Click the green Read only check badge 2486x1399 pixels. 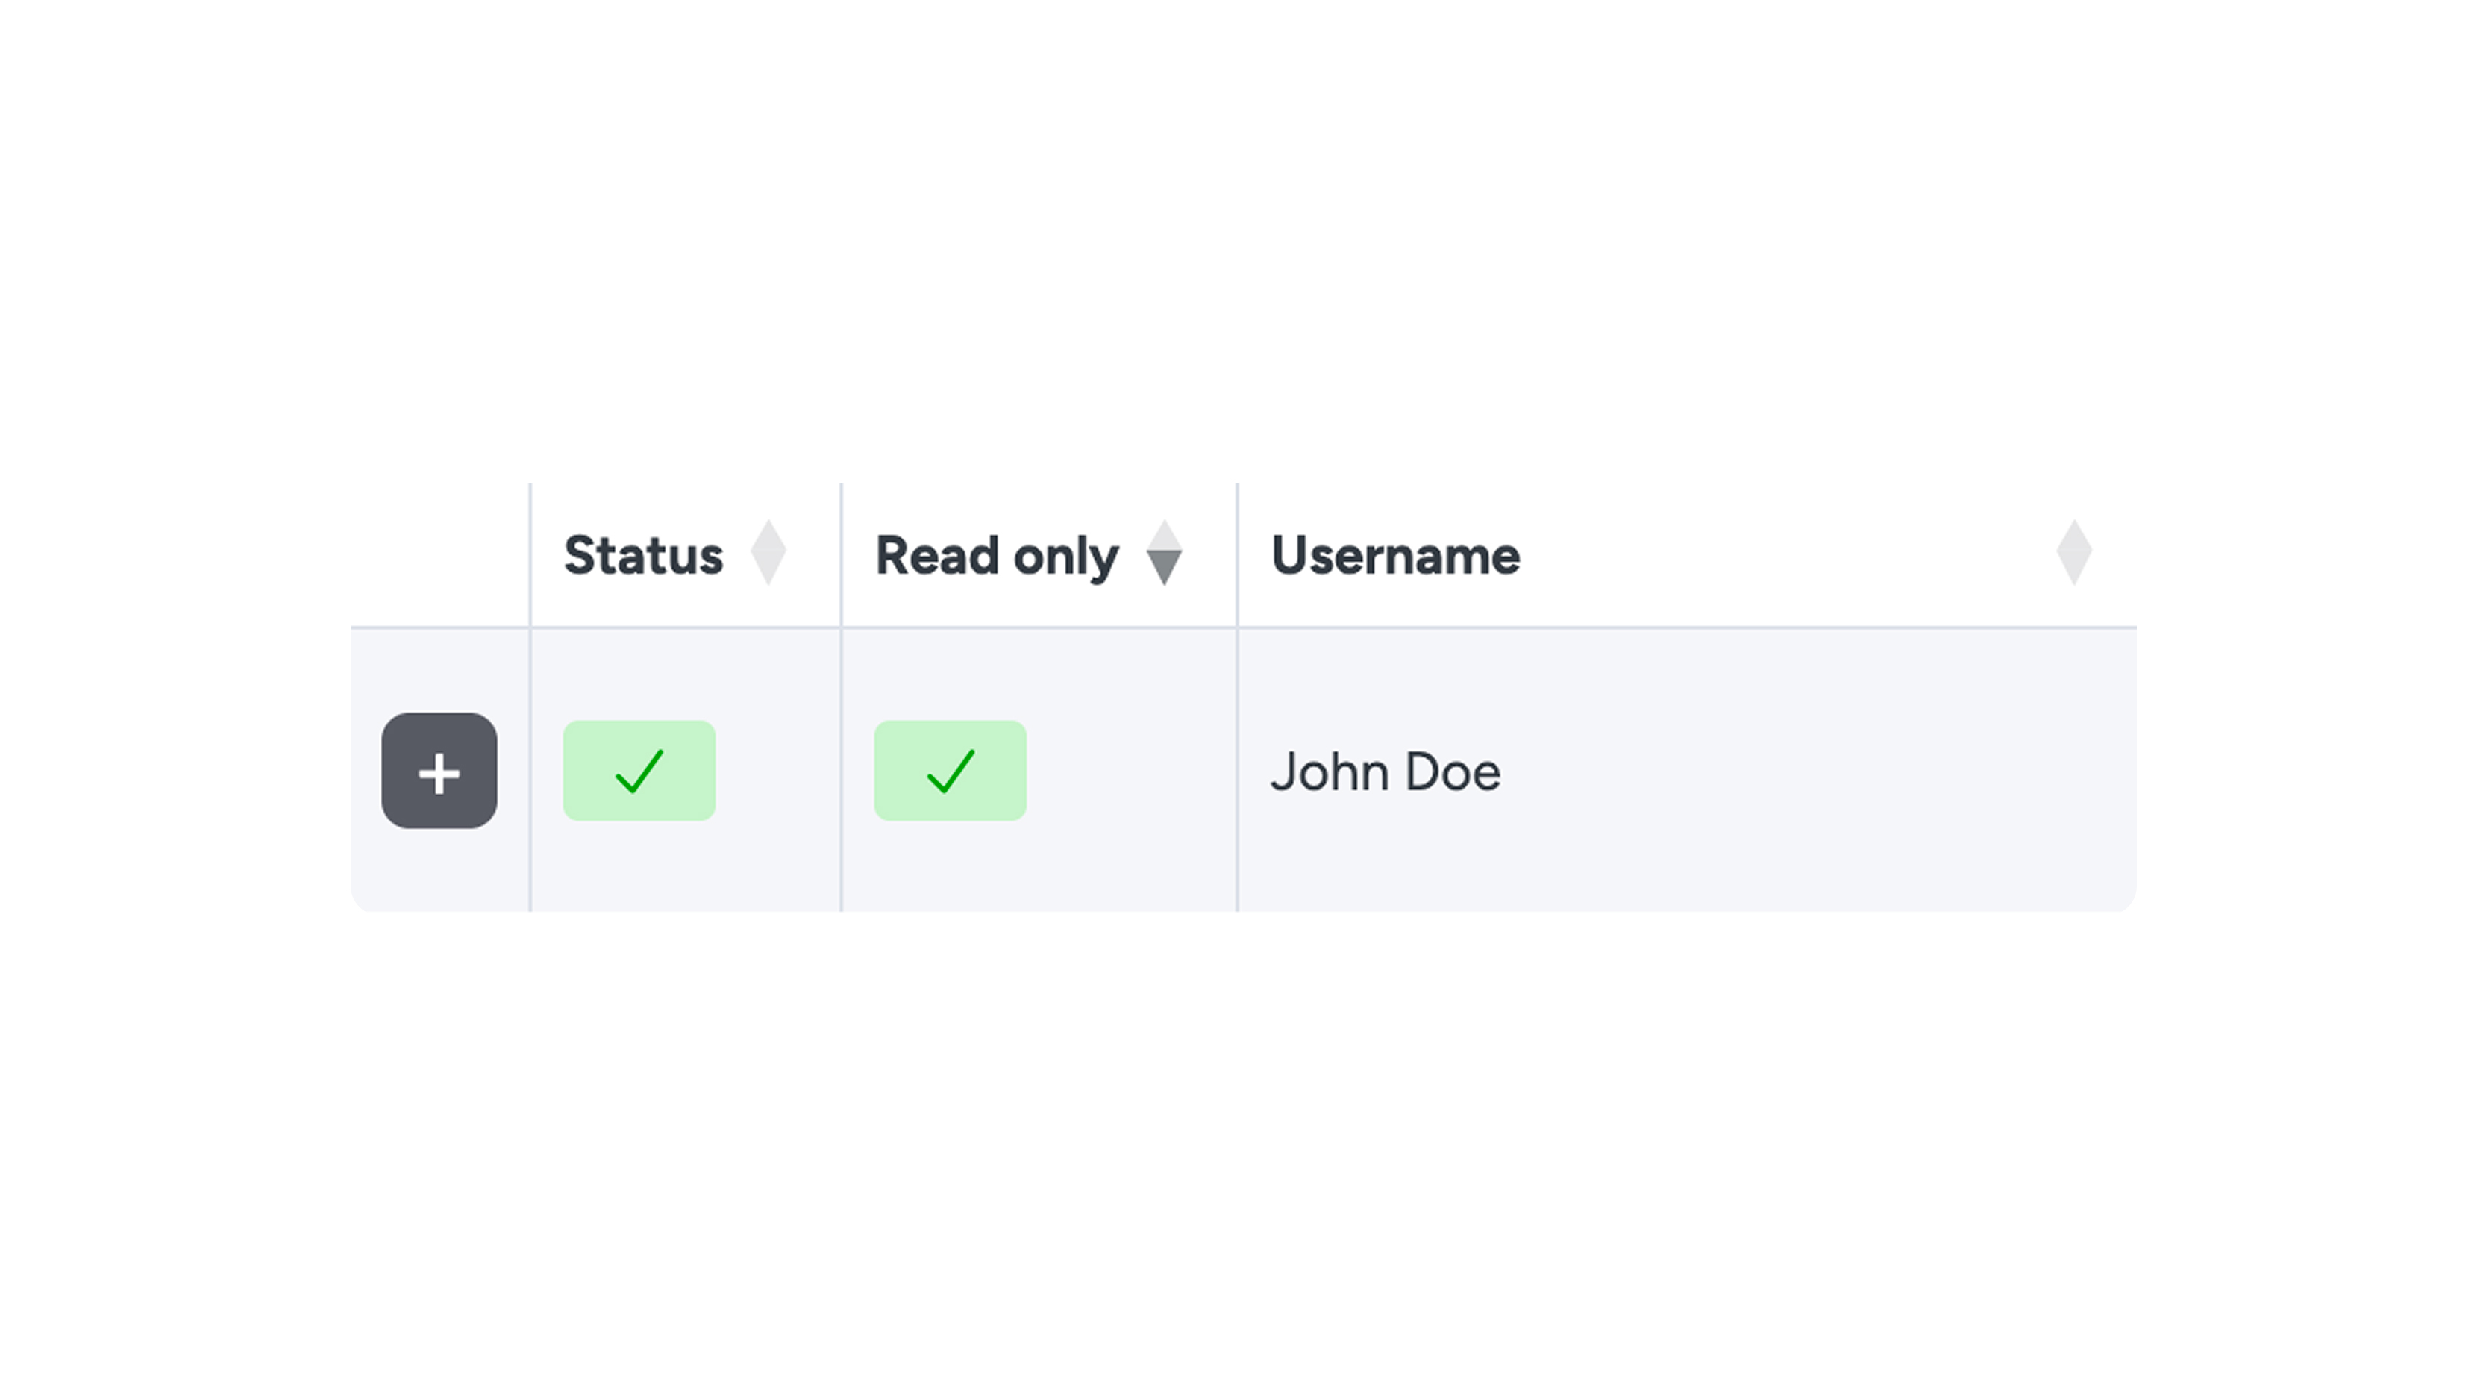pyautogui.click(x=950, y=770)
